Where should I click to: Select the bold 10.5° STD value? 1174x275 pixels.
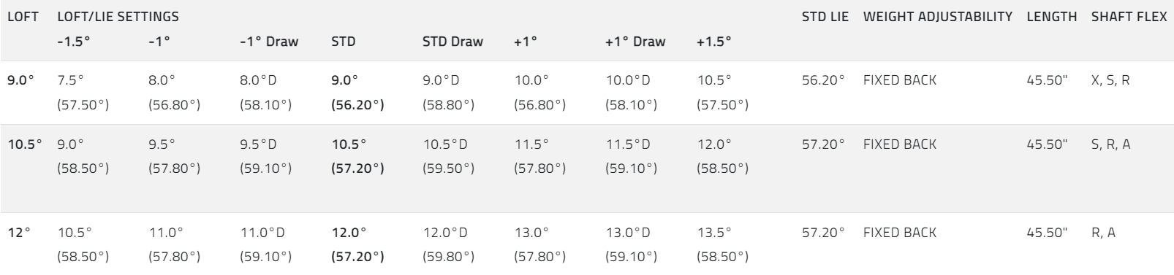point(349,144)
